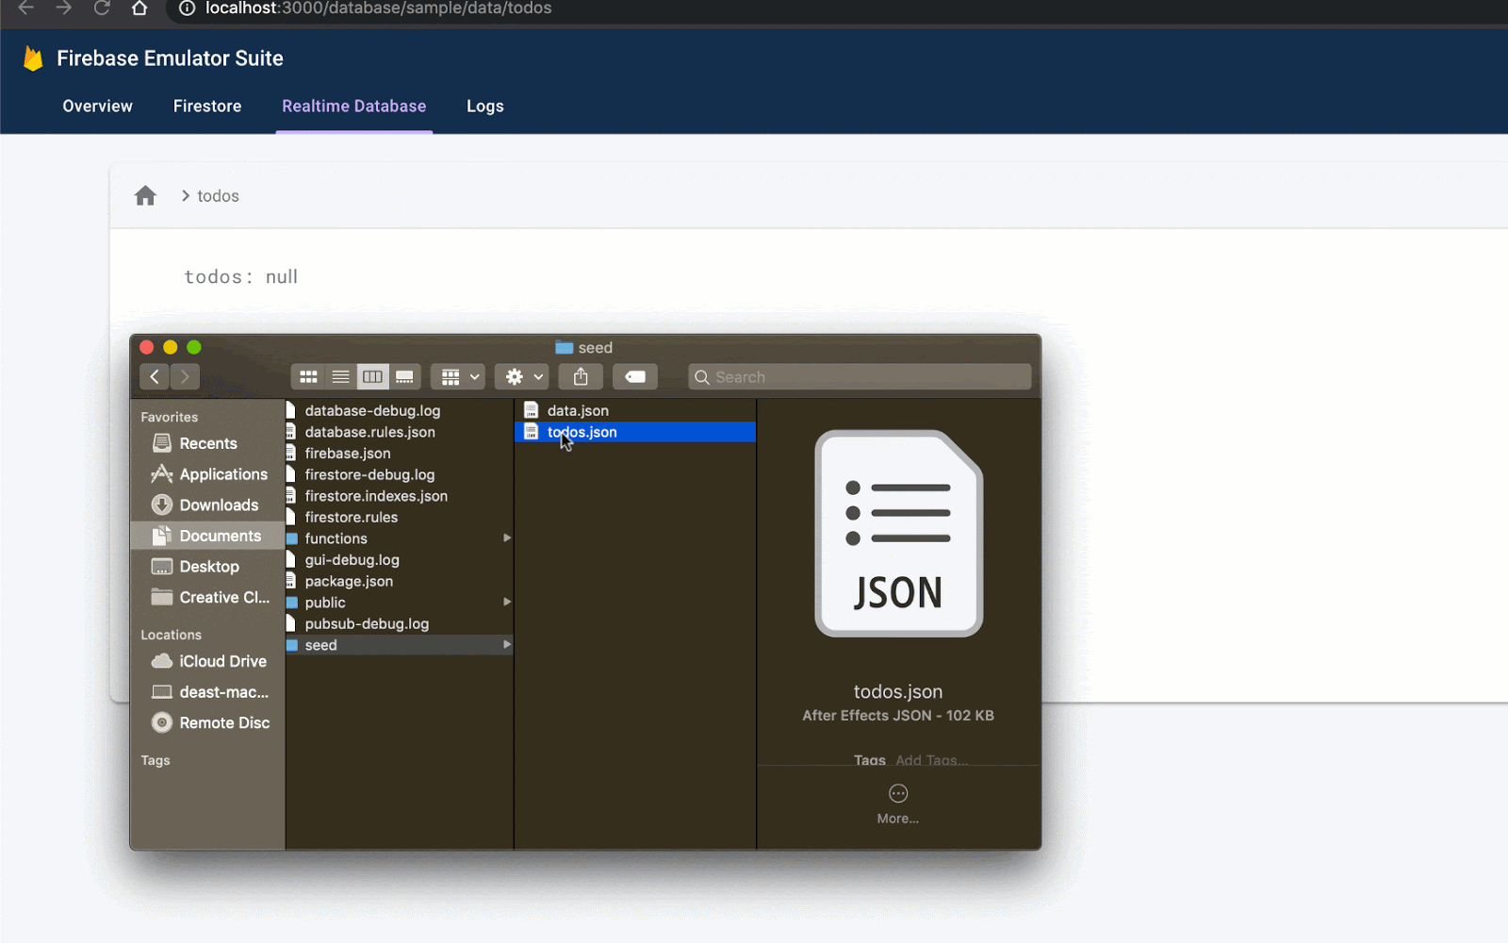Open the group-by dropdown in Finder toolbar
Image resolution: width=1508 pixels, height=943 pixels.
[x=460, y=377]
